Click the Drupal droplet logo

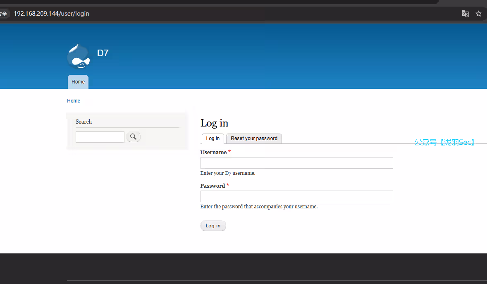point(79,56)
